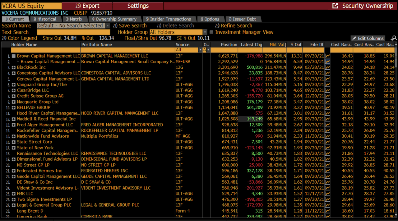This screenshot has width=398, height=221.
Task: Click Save Search
Action: click(130, 26)
